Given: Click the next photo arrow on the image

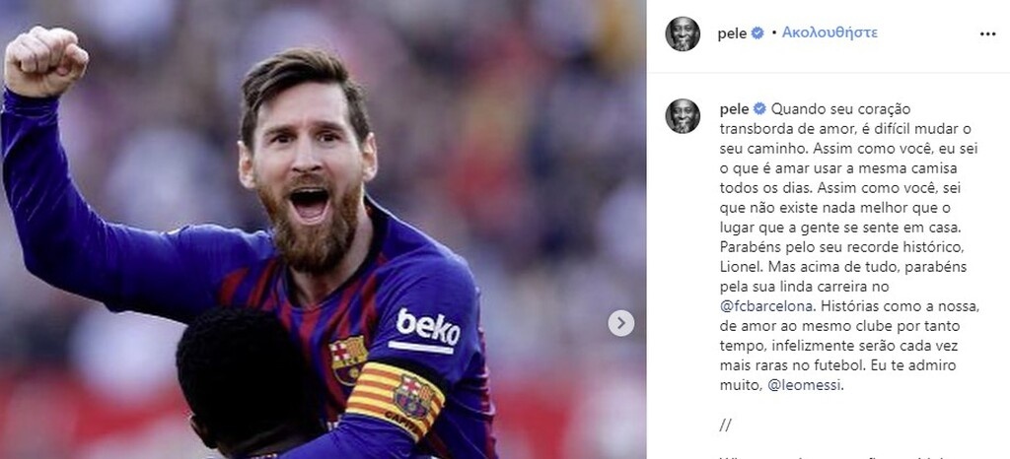Looking at the screenshot, I should coord(621,323).
